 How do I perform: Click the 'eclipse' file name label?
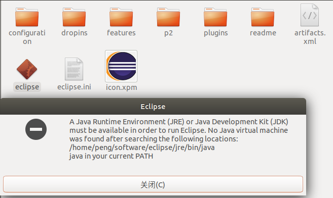tap(27, 87)
